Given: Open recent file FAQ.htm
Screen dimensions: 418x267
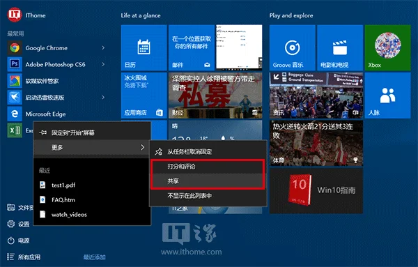Looking at the screenshot, I should click(x=92, y=199).
